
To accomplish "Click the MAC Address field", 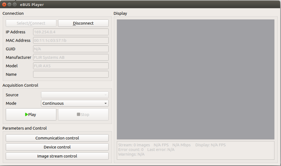I will tap(71, 40).
